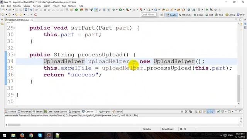Click the Writable status entry
Image resolution: width=247 pixels, height=139 pixels.
pos(147,129)
